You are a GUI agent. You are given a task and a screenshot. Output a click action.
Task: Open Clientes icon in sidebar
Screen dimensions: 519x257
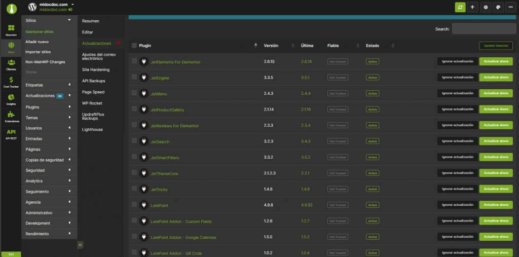pyautogui.click(x=11, y=64)
